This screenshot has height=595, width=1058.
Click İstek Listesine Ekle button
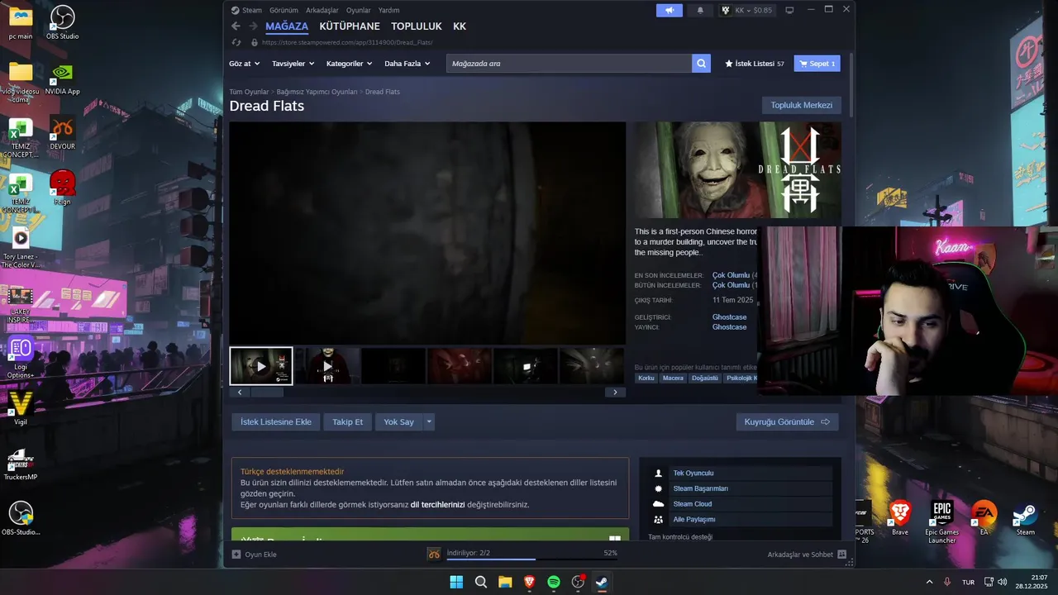click(x=276, y=421)
